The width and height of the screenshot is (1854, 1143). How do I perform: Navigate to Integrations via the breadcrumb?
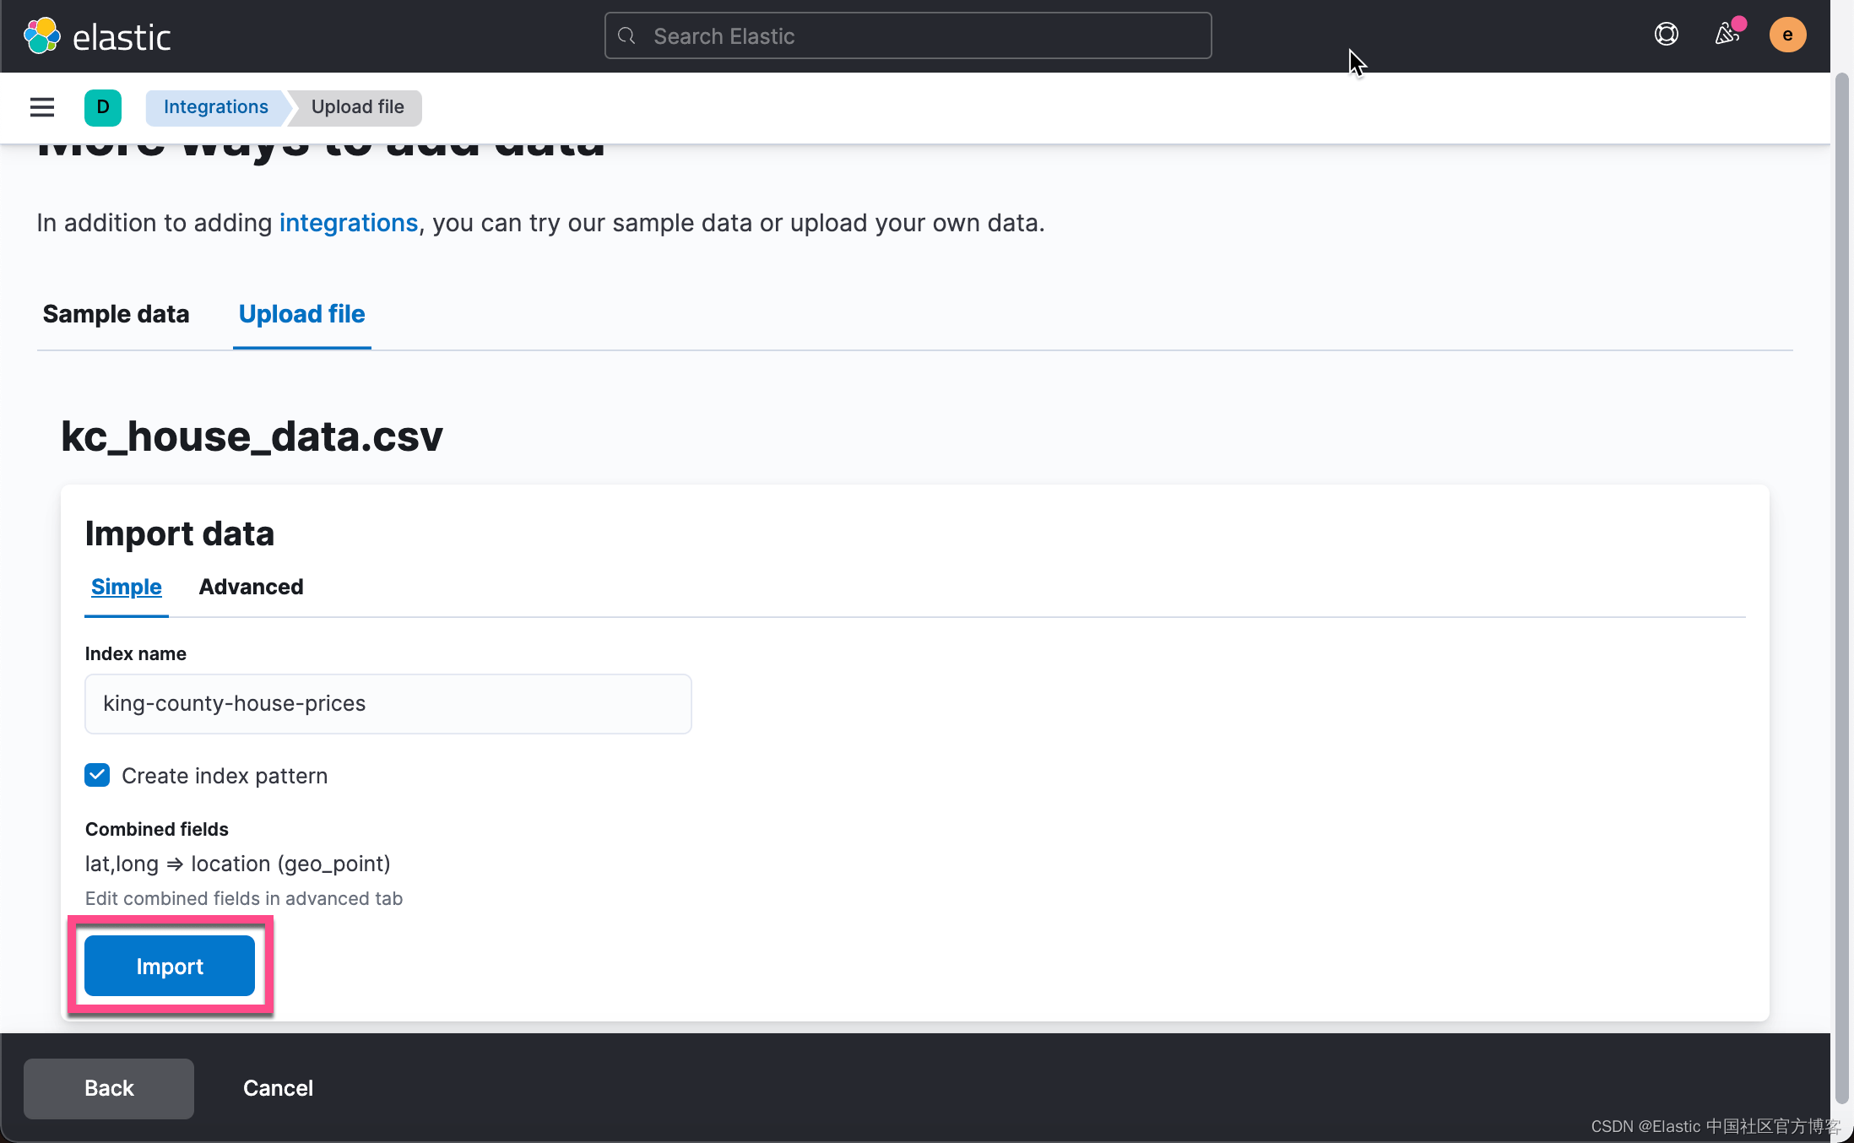pos(215,107)
